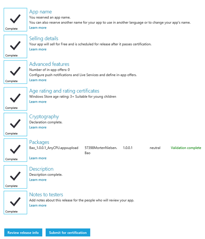The width and height of the screenshot is (205, 239).
Task: Open the App name heading link
Action: [41, 12]
